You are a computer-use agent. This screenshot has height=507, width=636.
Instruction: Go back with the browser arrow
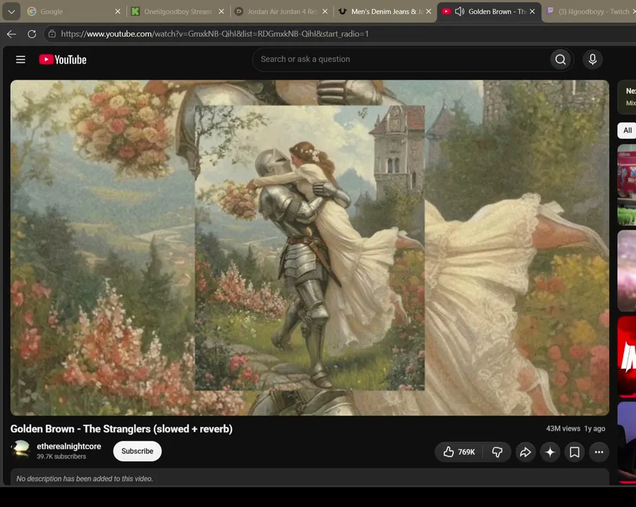coord(11,34)
